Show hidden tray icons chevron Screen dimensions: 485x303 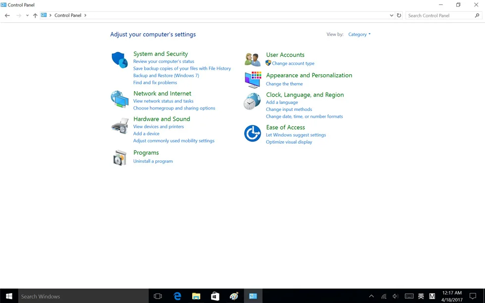click(x=372, y=296)
